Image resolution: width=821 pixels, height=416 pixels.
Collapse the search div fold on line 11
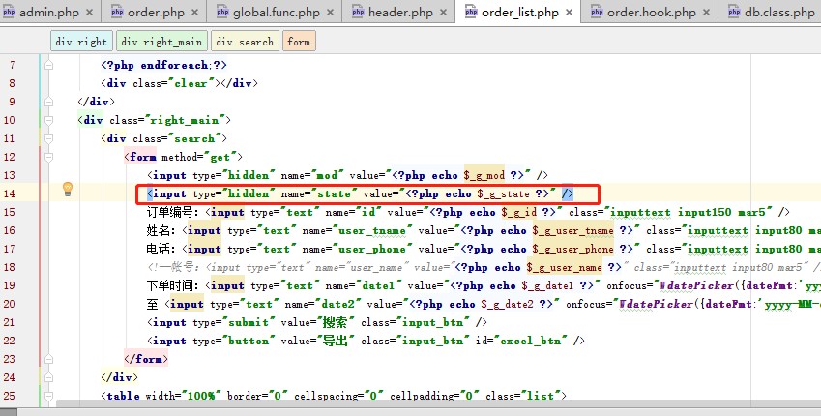[48, 138]
